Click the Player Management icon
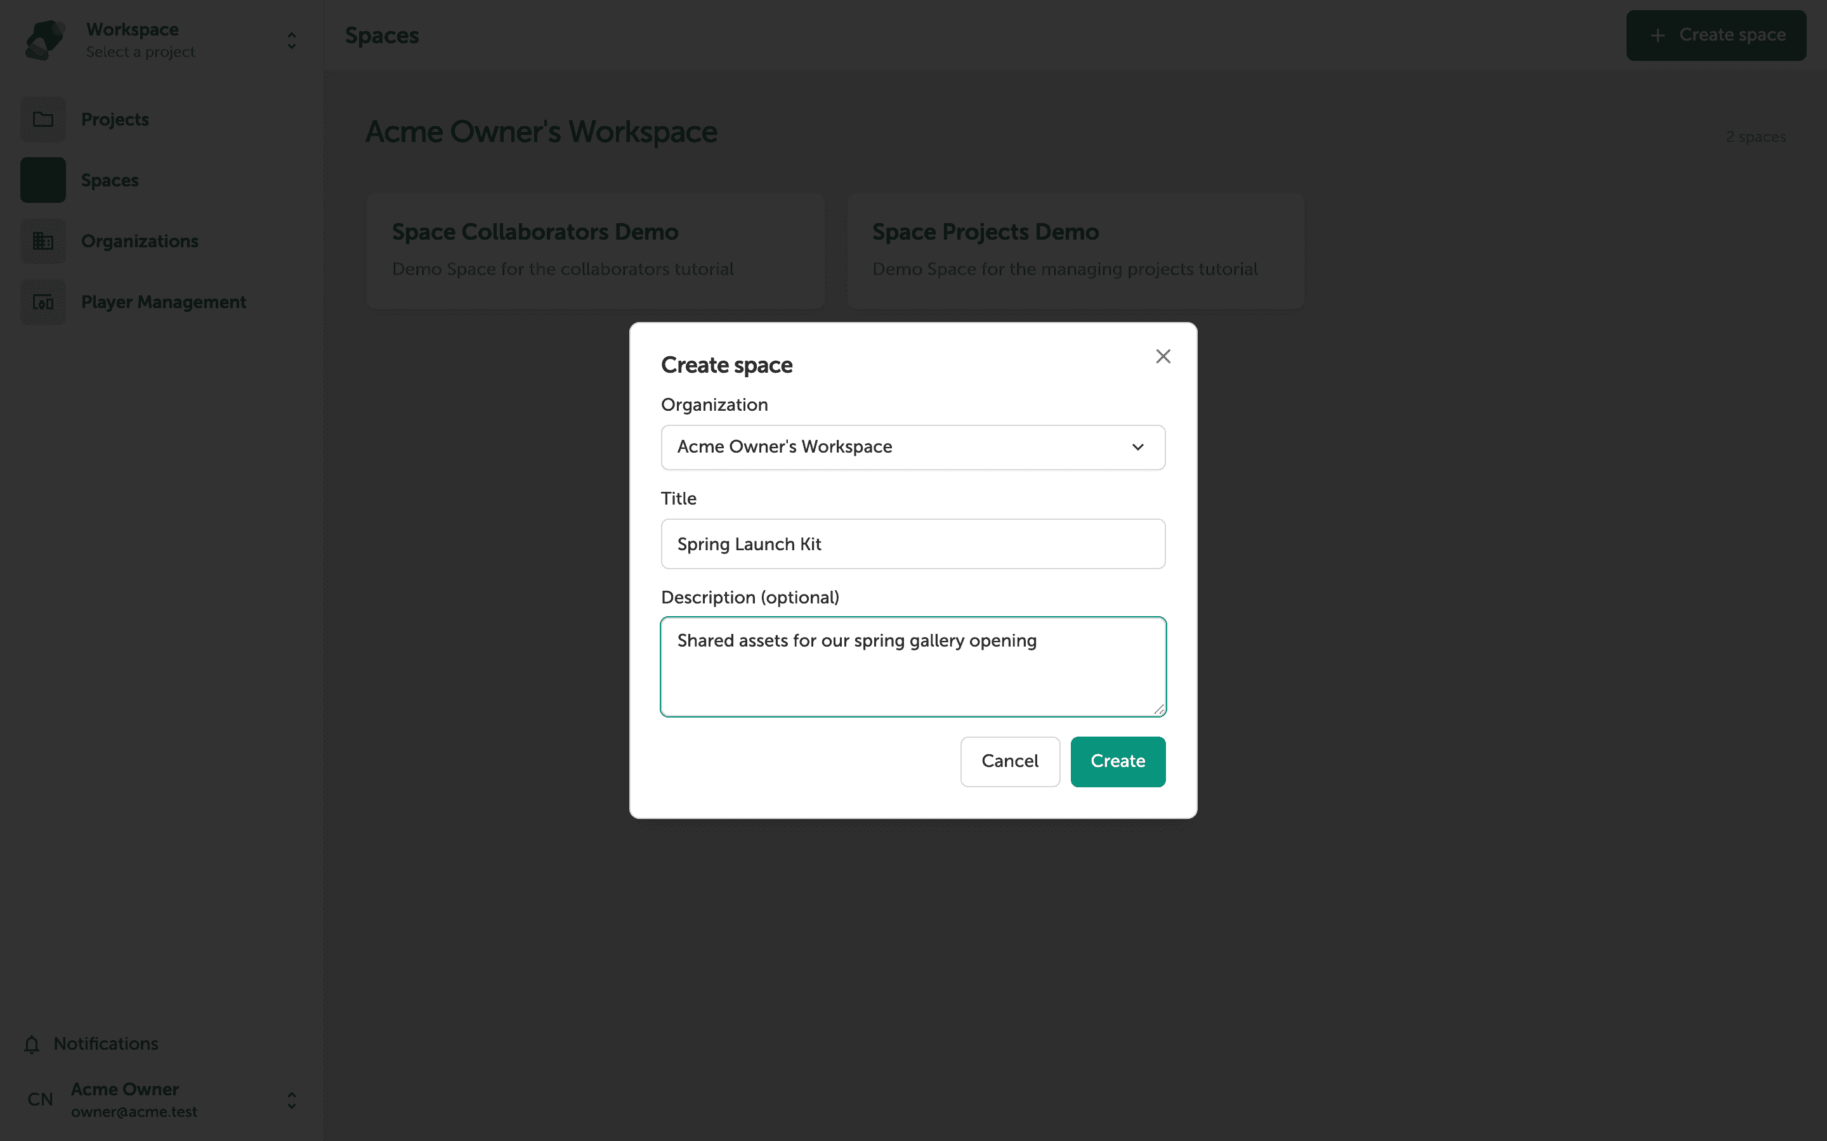The width and height of the screenshot is (1827, 1141). tap(43, 302)
